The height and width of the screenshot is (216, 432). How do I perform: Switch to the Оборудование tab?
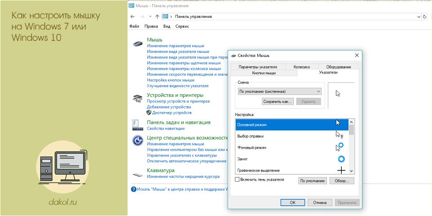pyautogui.click(x=339, y=67)
